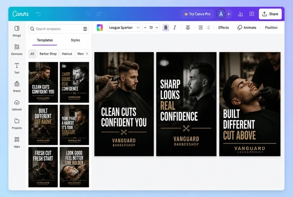Select the Clean Cuts Confident You canvas headline
Image resolution: width=293 pixels, height=197 pixels.
(124, 117)
